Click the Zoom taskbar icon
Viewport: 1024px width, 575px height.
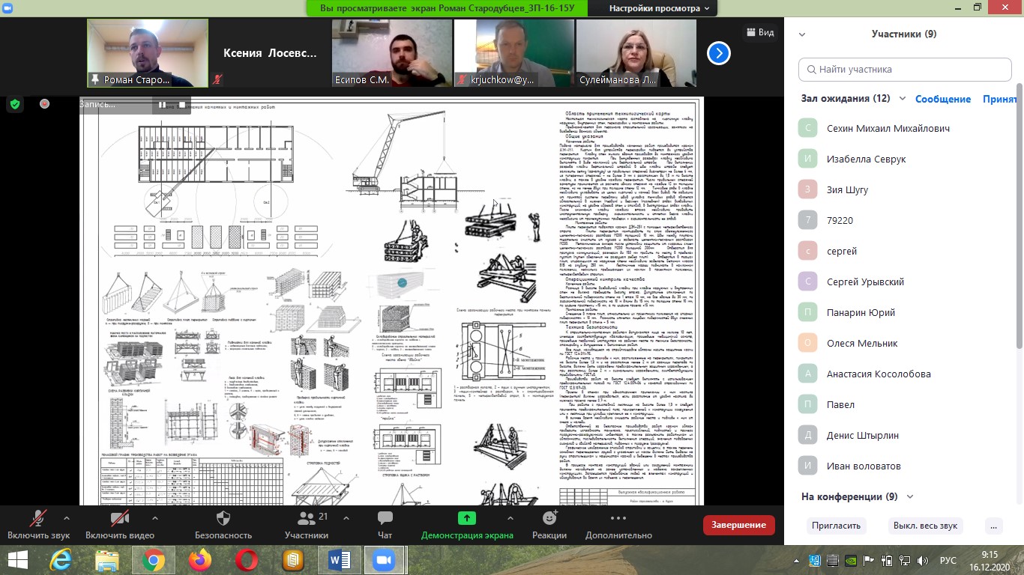click(x=385, y=559)
